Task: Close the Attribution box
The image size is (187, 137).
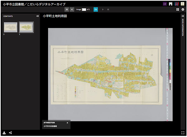Action: coord(67,123)
